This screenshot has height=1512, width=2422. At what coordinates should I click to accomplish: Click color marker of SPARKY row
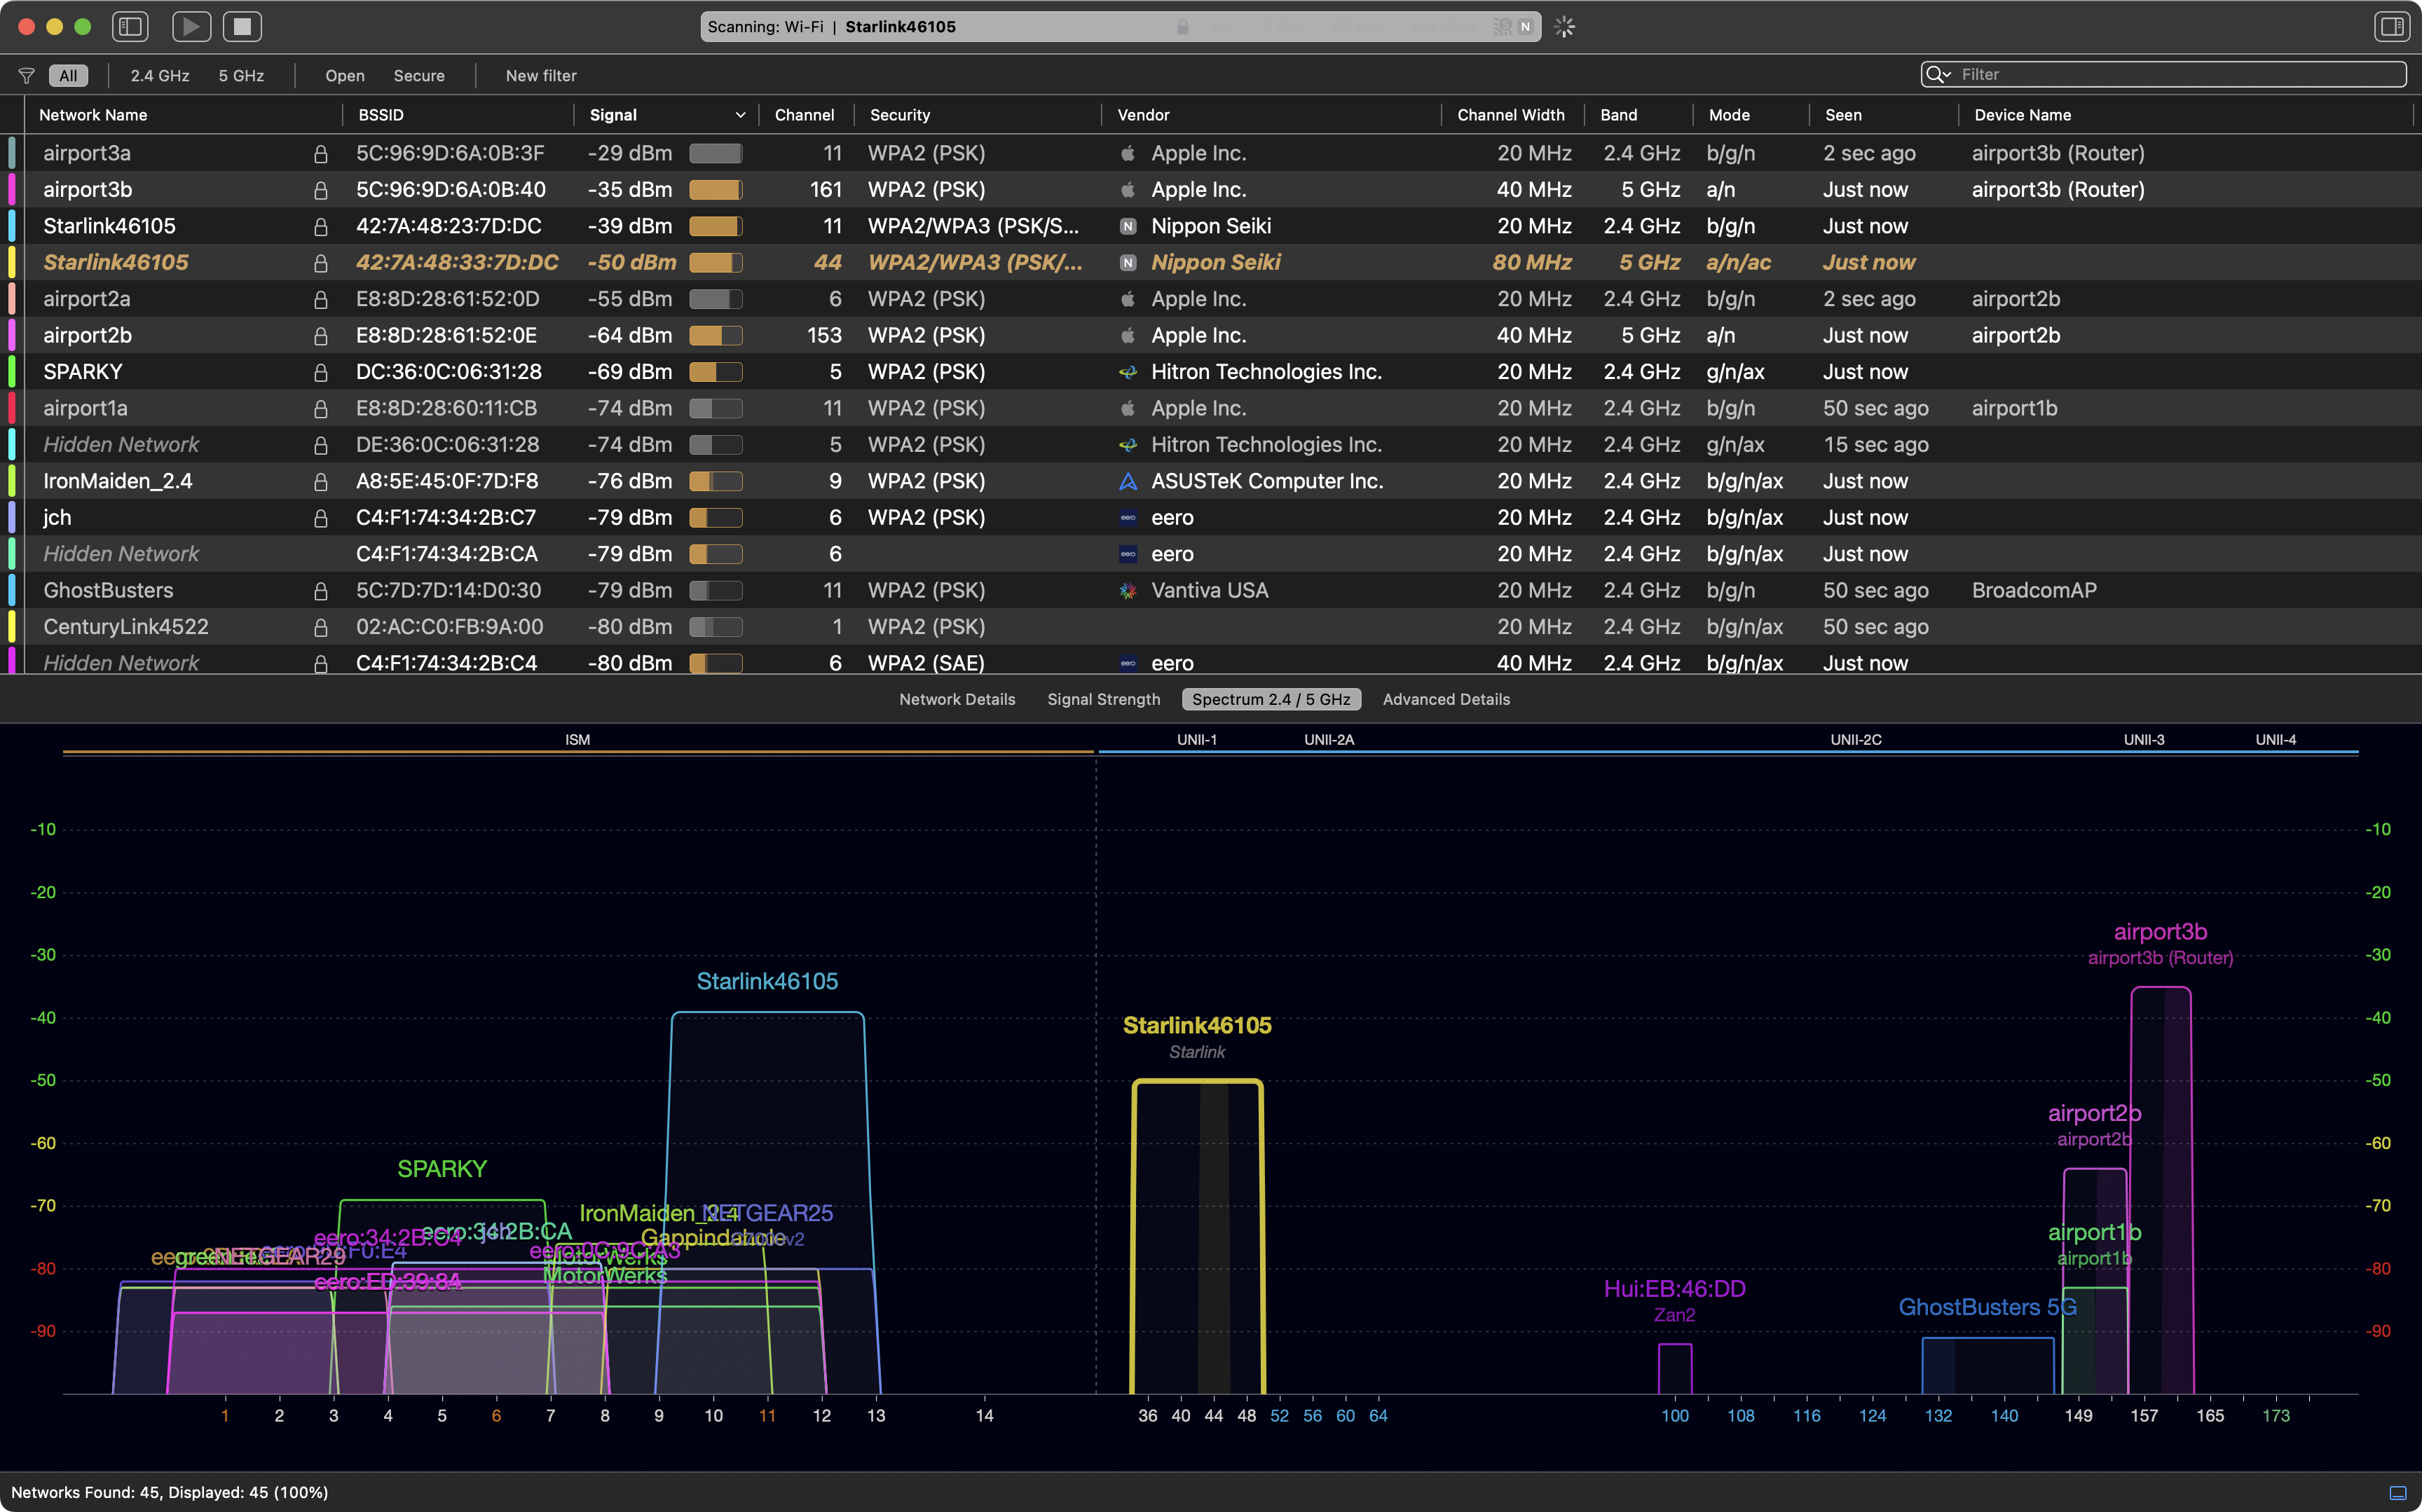tap(12, 372)
